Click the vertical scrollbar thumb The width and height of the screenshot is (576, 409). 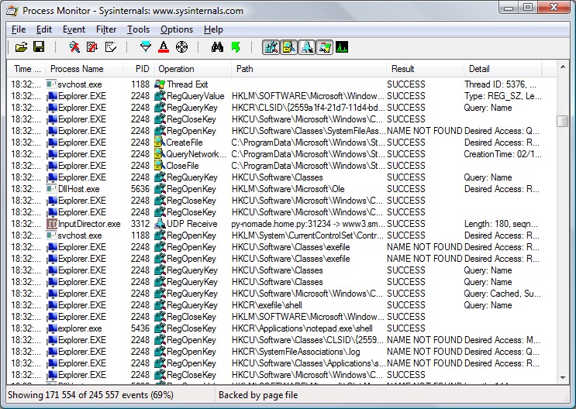(562, 121)
